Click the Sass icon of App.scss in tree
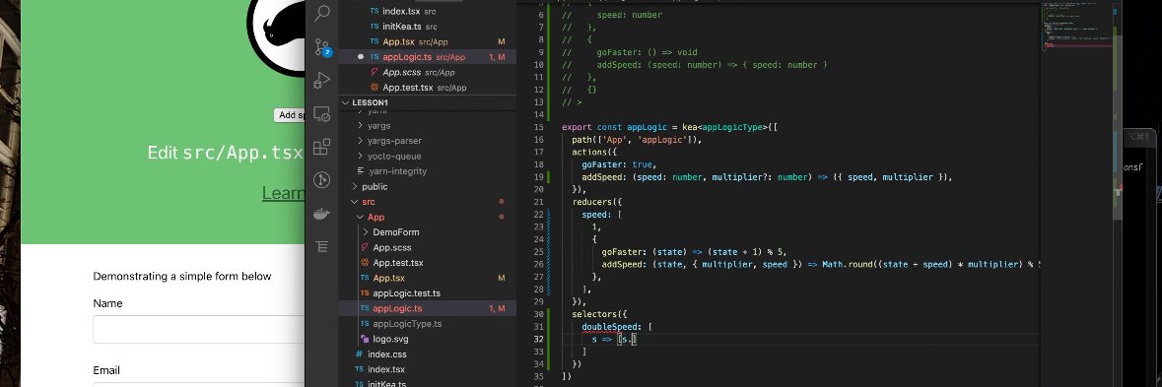1162x387 pixels. [x=364, y=247]
